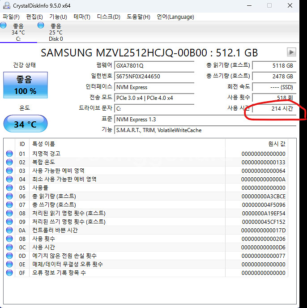Screen dimensions: 307x308
Task: Click status orb for 0E 매체/데이터 무결성 오류
Action: (9, 264)
